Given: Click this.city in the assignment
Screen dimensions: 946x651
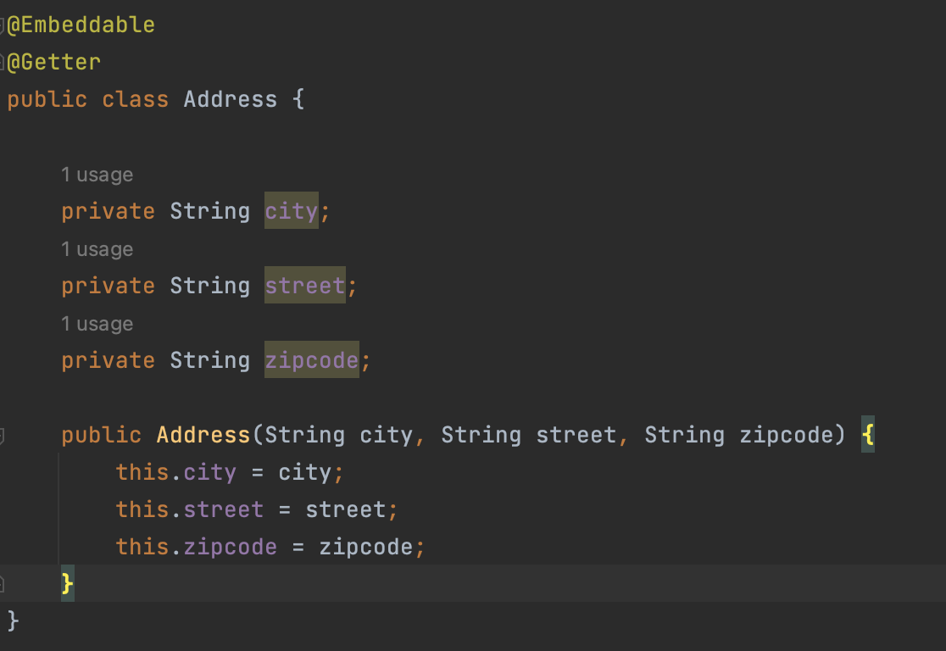Looking at the screenshot, I should click(x=176, y=472).
